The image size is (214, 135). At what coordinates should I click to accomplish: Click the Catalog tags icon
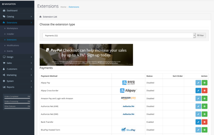click(4, 16)
